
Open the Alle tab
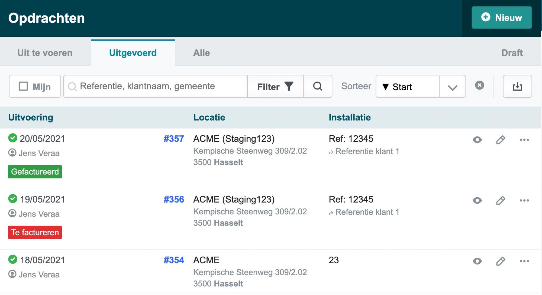pos(201,53)
